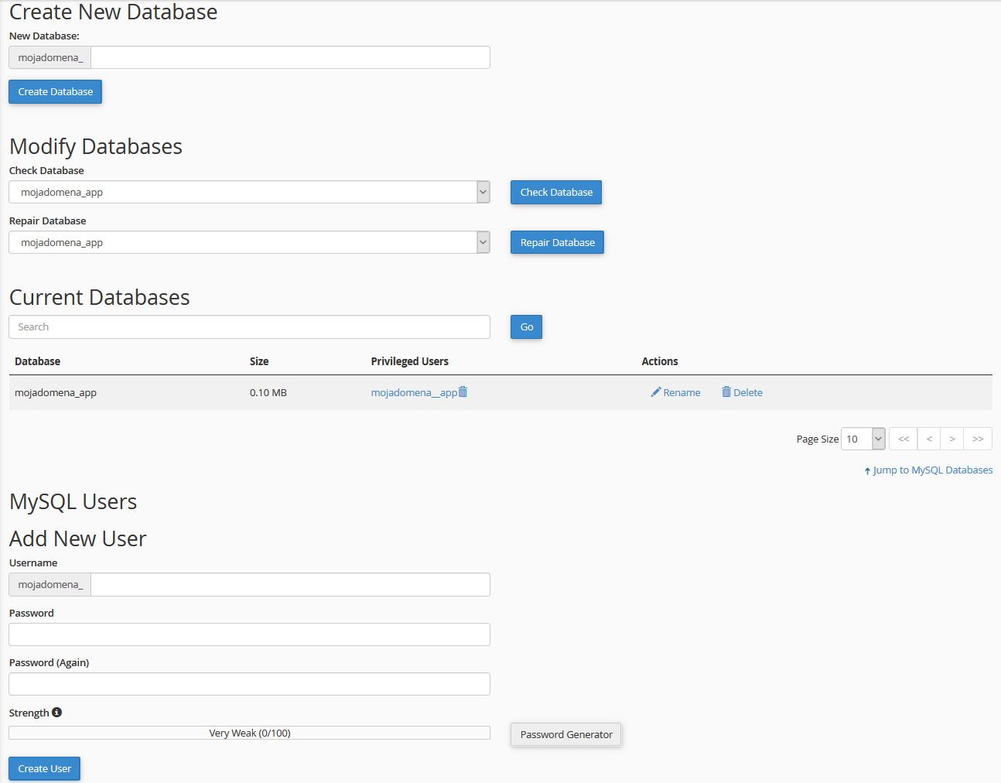Expand the Check Database dropdown
Image resolution: width=1001 pixels, height=783 pixels.
tap(483, 192)
